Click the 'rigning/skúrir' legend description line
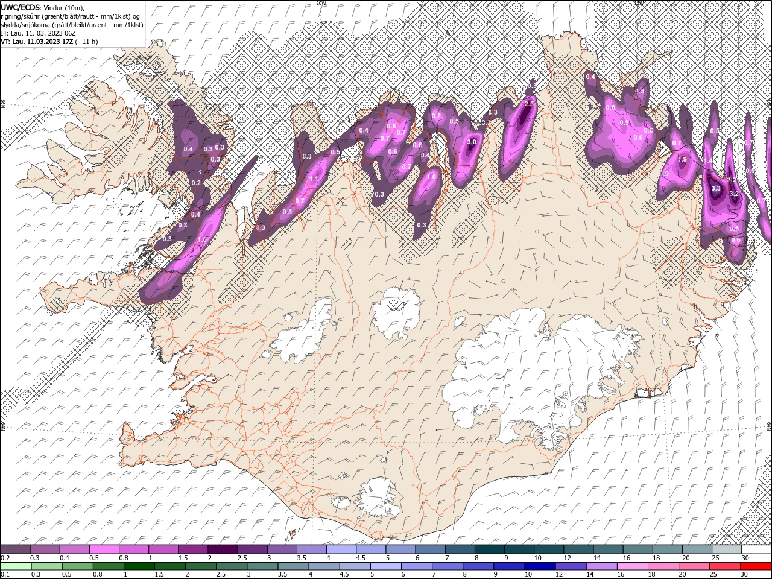The image size is (772, 579). point(69,16)
